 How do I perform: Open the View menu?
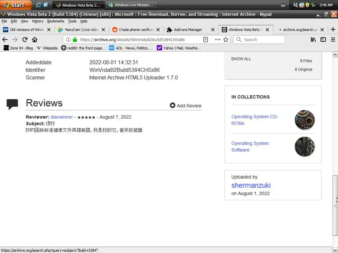[x=24, y=21]
